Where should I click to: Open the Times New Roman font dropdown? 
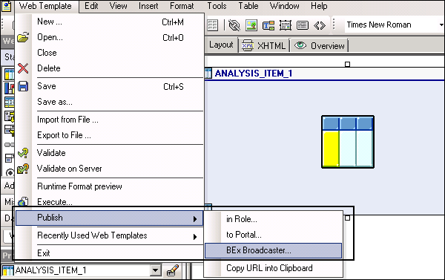pyautogui.click(x=441, y=25)
